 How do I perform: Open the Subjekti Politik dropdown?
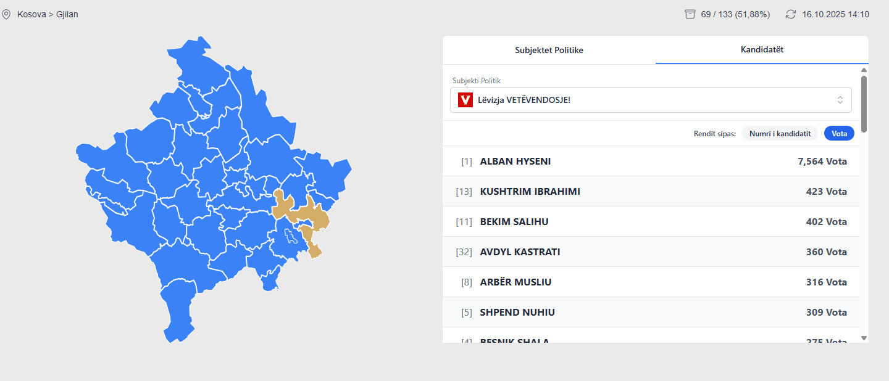point(651,100)
